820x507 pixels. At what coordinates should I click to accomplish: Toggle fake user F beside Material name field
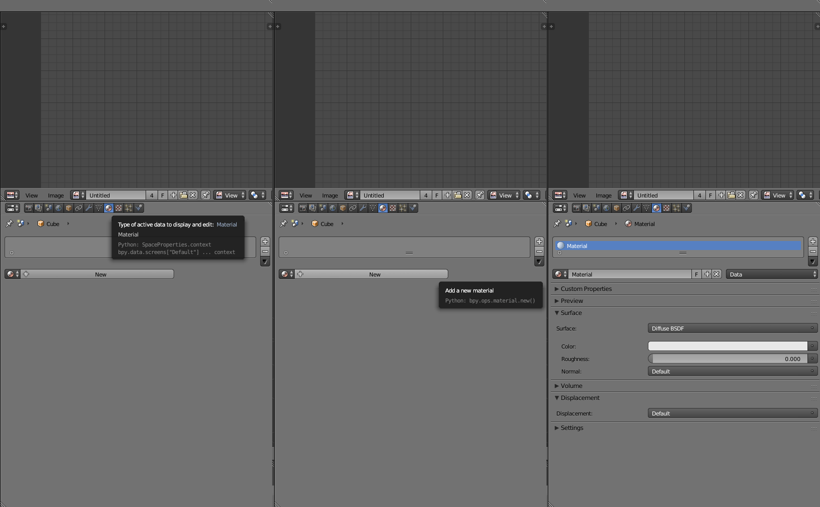point(696,274)
